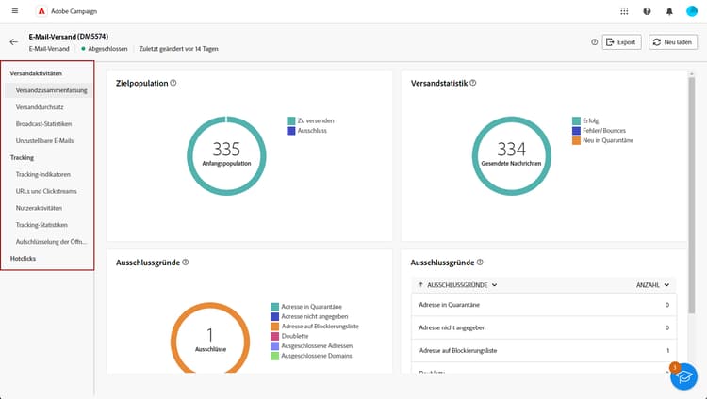The height and width of the screenshot is (399, 707).
Task: Click the Zuletzt geändert vor 14 Tagen text
Action: click(x=178, y=49)
